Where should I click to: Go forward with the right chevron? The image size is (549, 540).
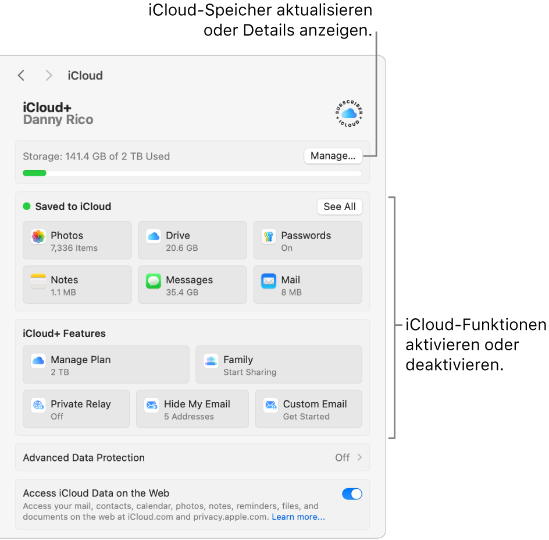tap(49, 75)
